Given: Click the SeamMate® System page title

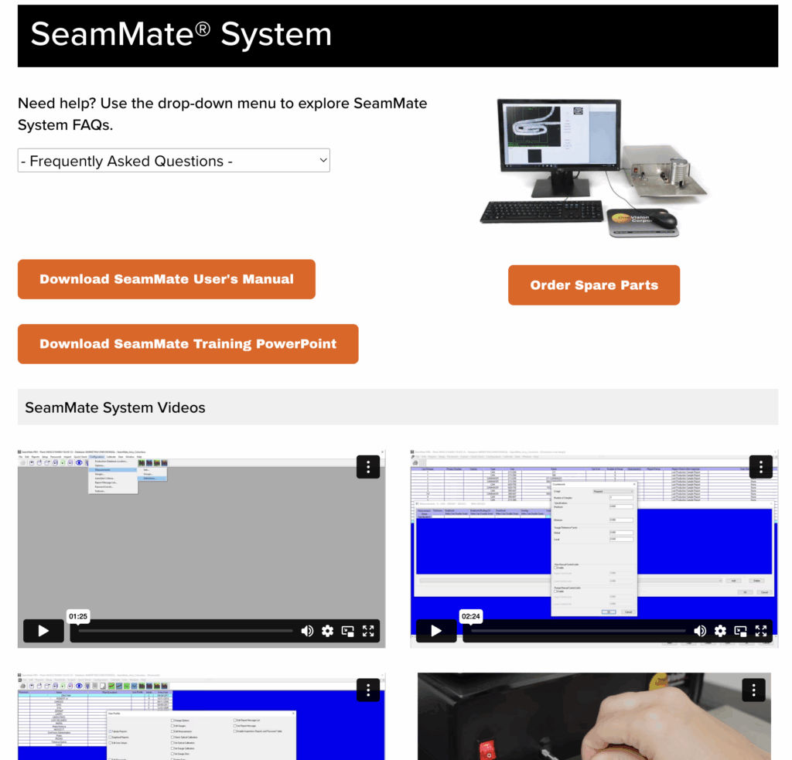Looking at the screenshot, I should (181, 34).
